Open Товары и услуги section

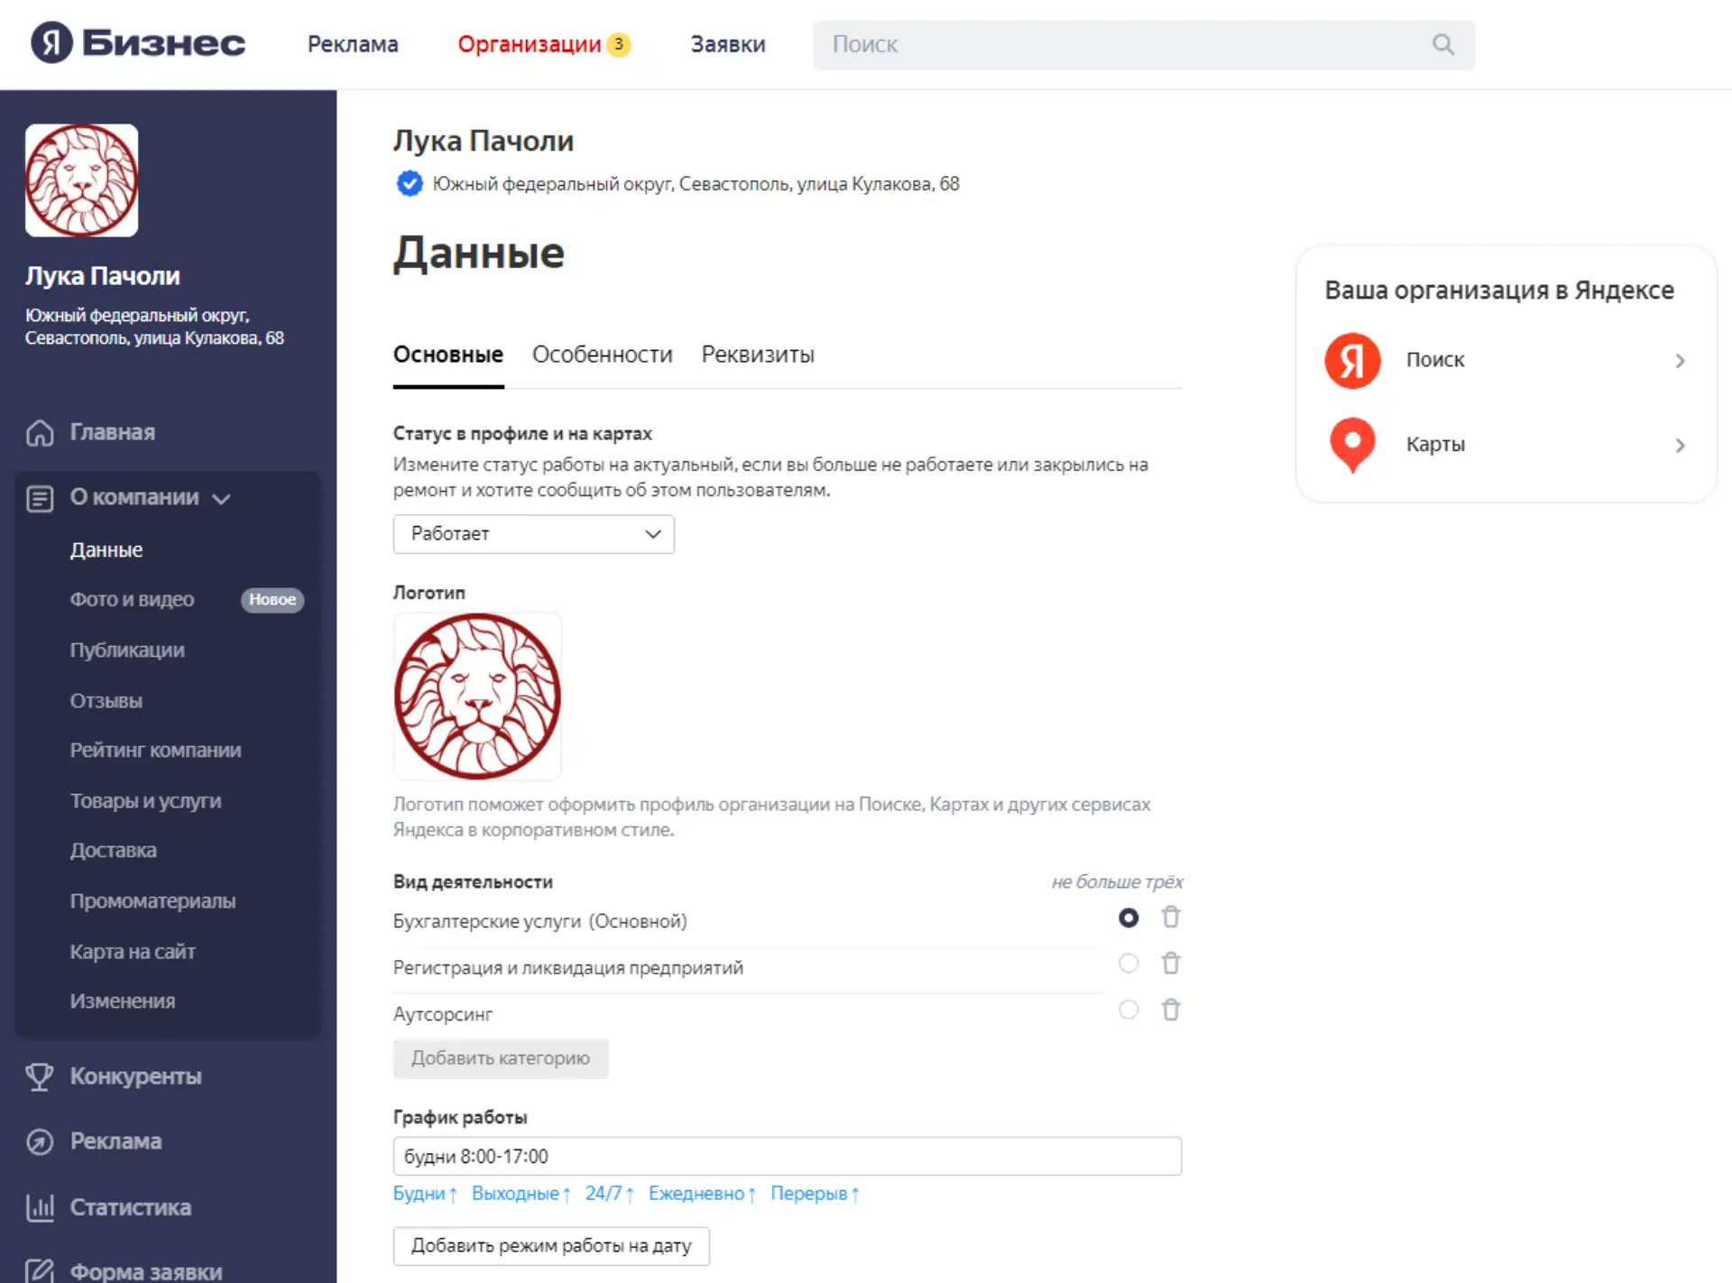145,801
